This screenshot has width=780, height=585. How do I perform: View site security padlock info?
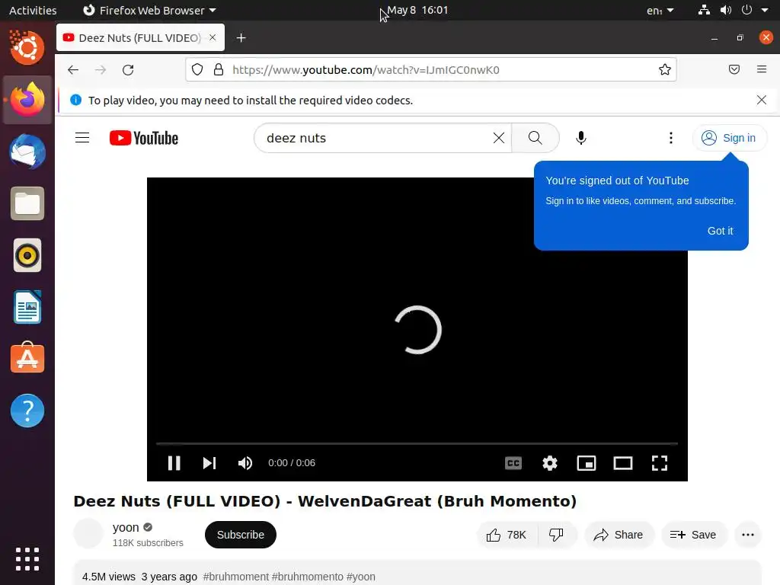[219, 69]
